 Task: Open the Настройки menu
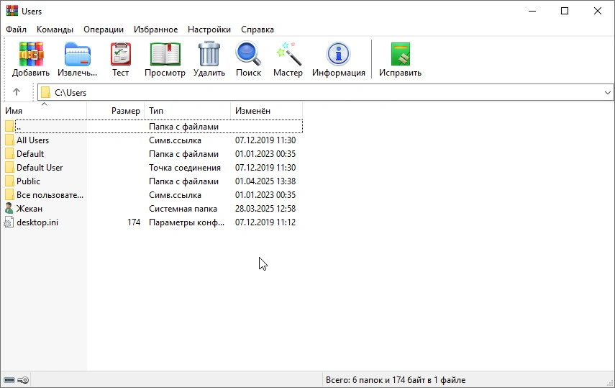coord(209,30)
